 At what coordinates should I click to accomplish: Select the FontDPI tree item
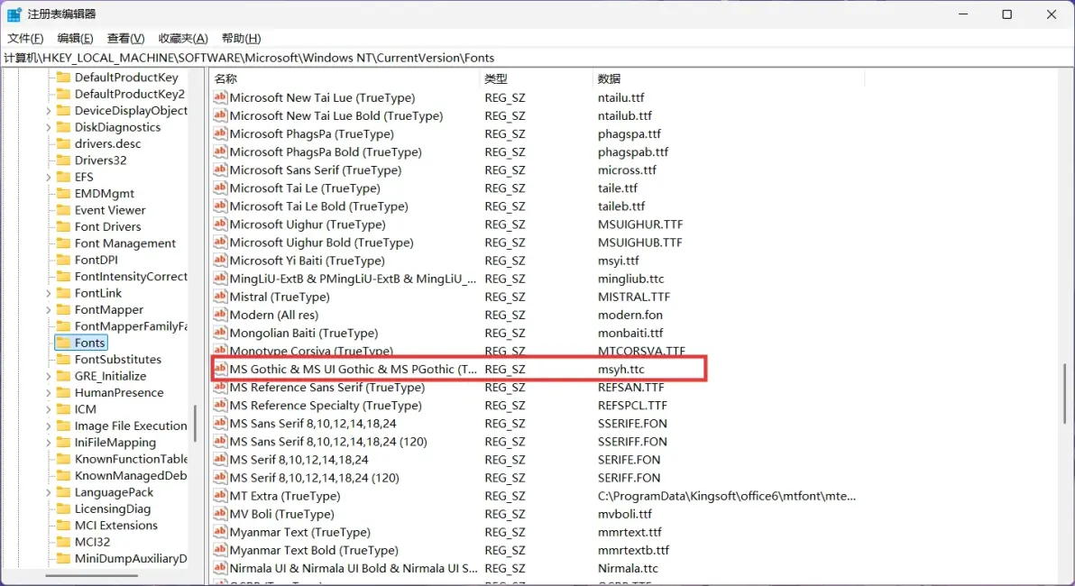click(x=96, y=260)
